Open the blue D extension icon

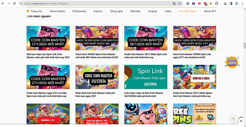click(x=188, y=3)
